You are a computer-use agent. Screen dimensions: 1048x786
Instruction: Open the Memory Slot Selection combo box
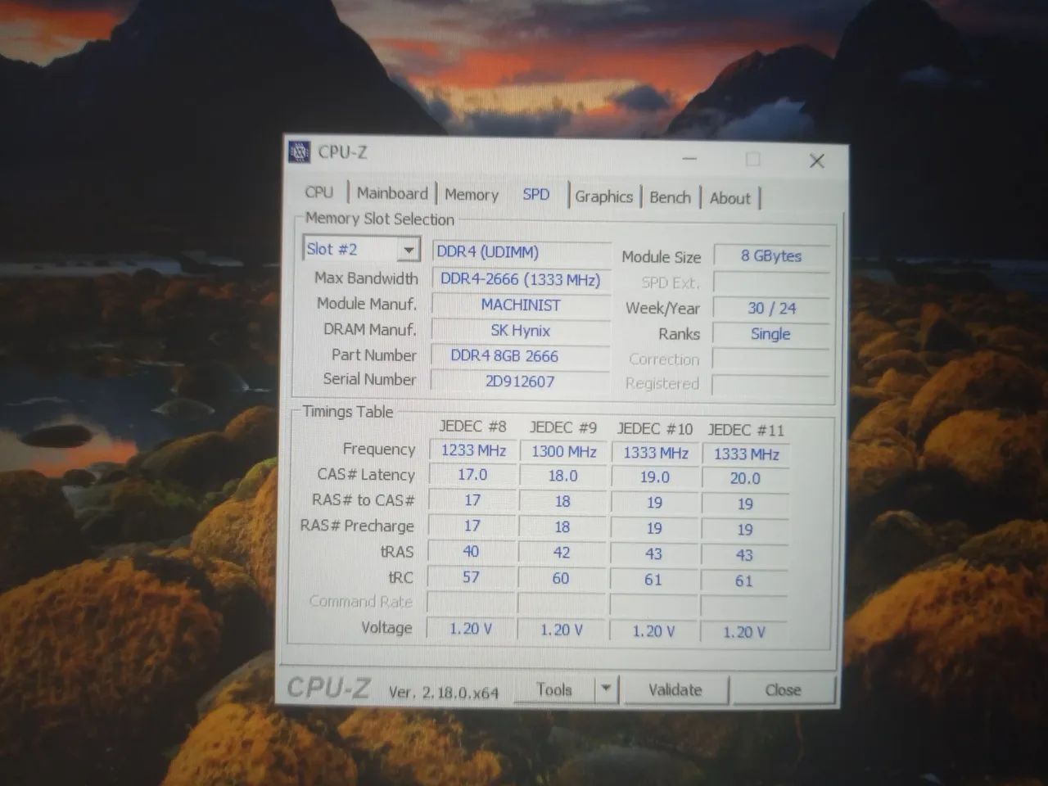pyautogui.click(x=360, y=249)
